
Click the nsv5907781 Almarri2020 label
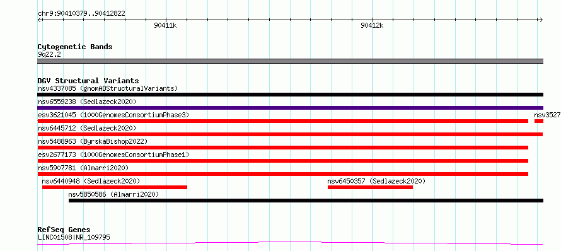pyautogui.click(x=83, y=168)
